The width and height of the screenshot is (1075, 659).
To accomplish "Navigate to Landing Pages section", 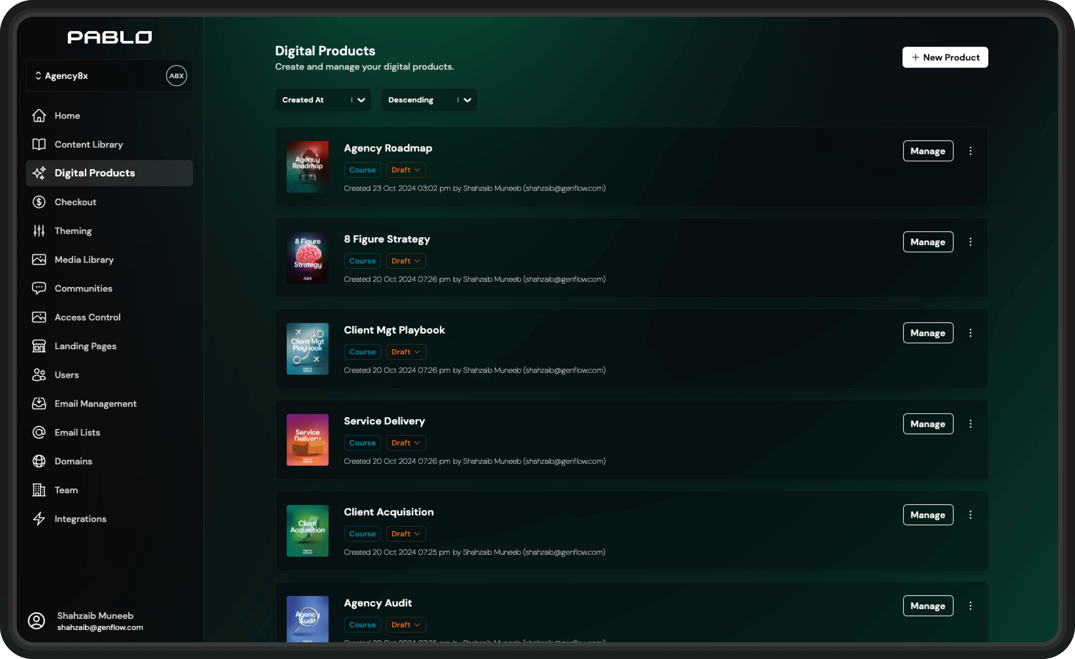I will pyautogui.click(x=85, y=346).
